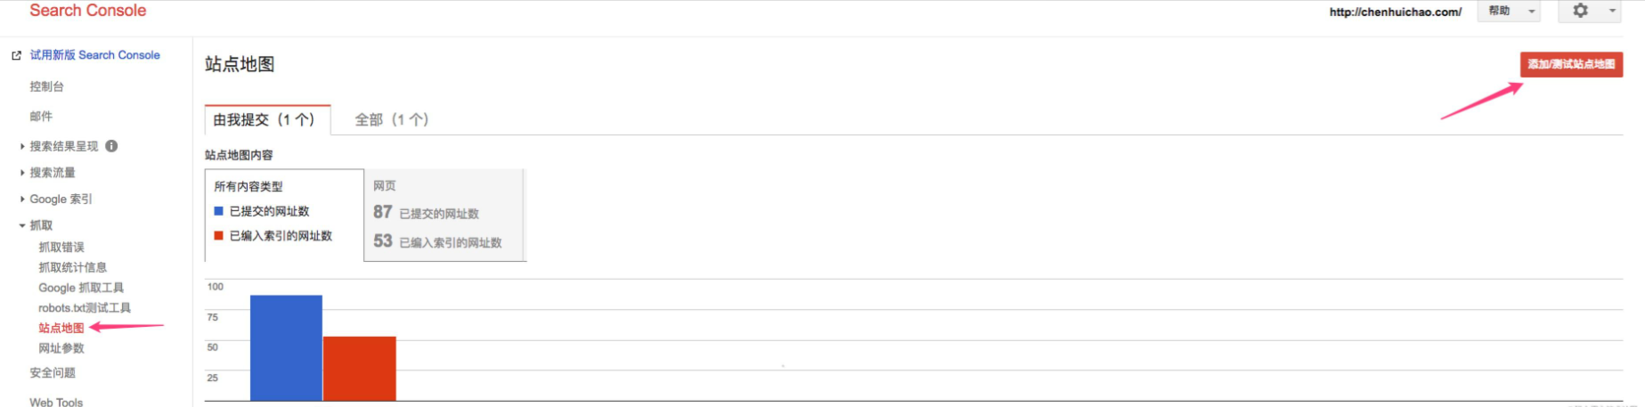Go to 网址参数 page
Viewport: 1645px width, 407px height.
[x=61, y=348]
